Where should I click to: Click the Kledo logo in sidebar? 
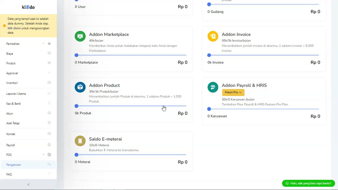click(x=28, y=7)
